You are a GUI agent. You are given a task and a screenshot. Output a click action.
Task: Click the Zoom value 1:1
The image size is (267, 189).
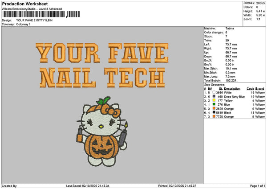pyautogui.click(x=258, y=19)
